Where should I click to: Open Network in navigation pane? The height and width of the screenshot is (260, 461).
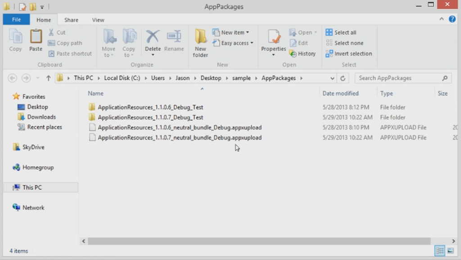tap(28, 207)
